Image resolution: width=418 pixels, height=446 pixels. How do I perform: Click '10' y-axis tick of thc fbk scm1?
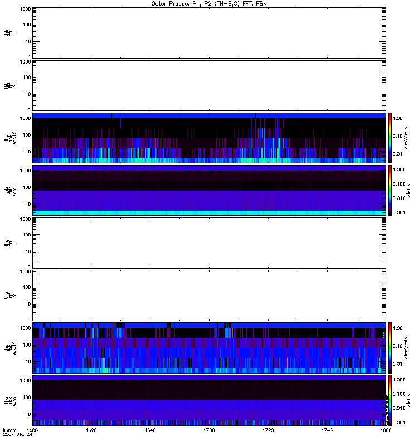[28, 414]
